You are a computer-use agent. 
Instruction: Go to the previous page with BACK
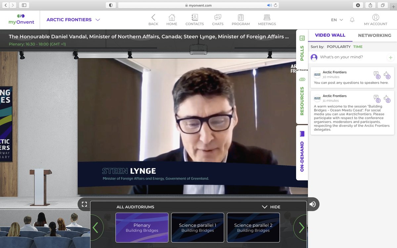153,20
